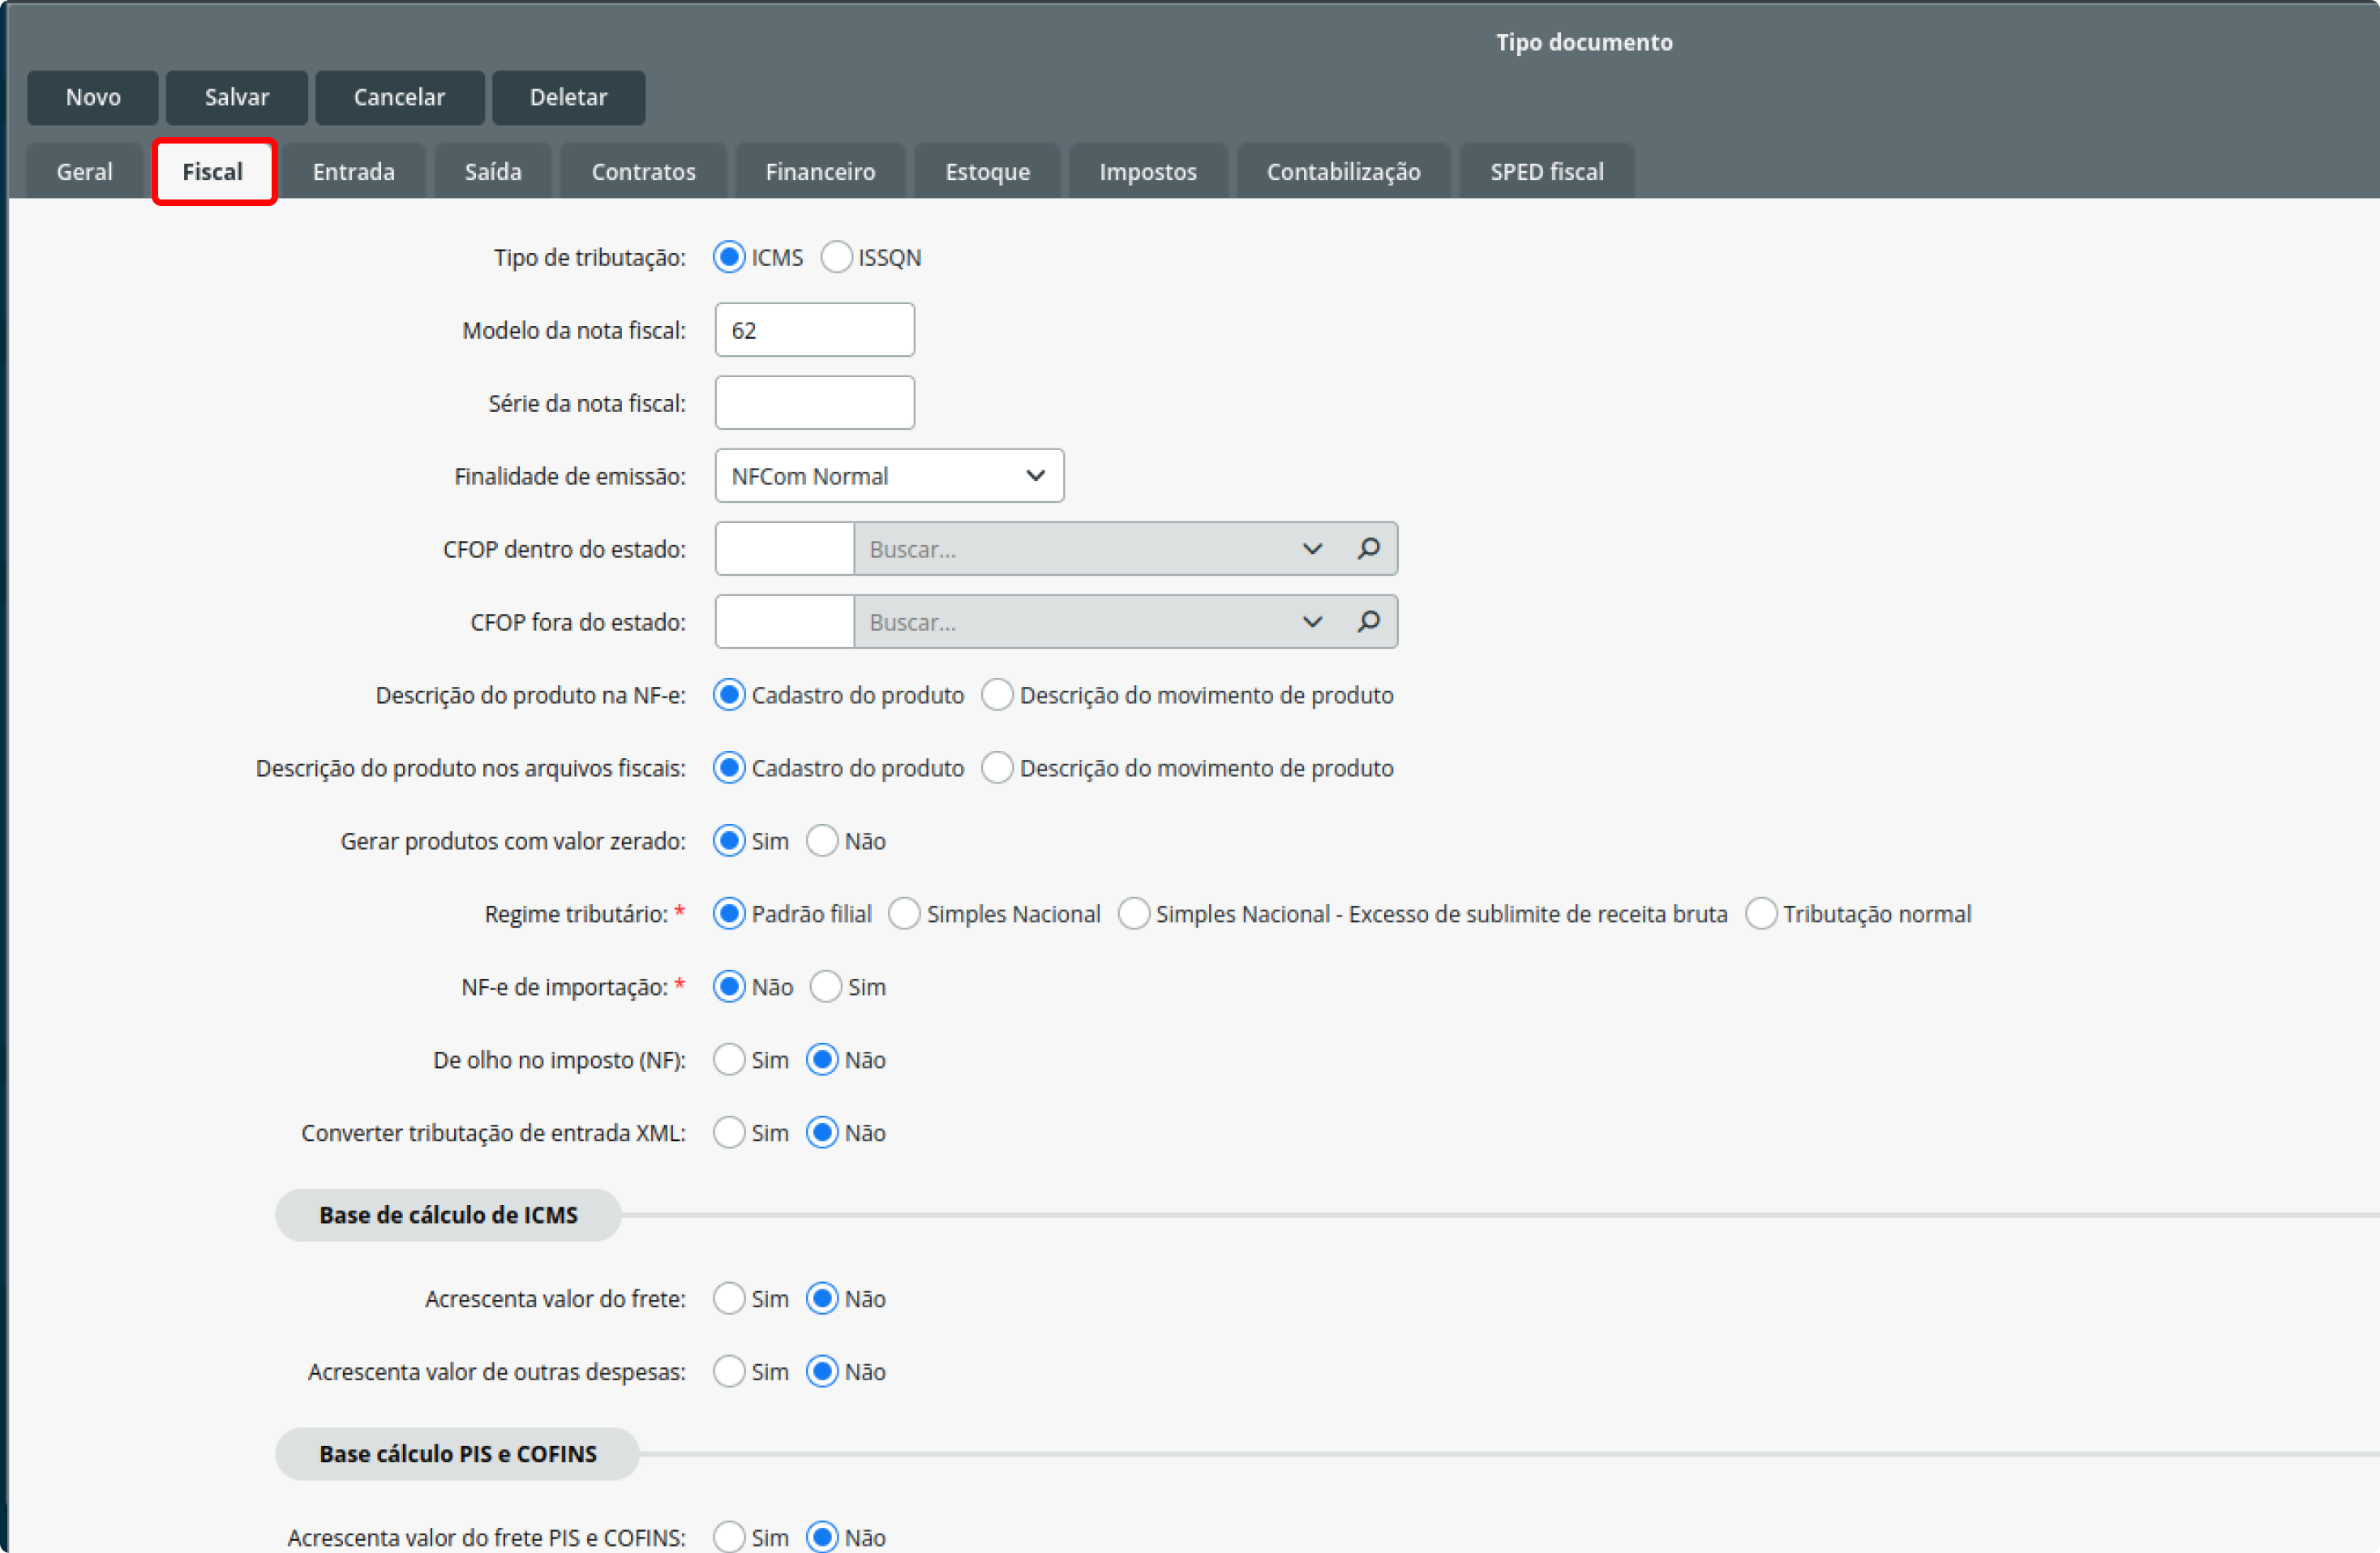Open the Contabilização tab
The height and width of the screenshot is (1553, 2380).
click(x=1343, y=171)
